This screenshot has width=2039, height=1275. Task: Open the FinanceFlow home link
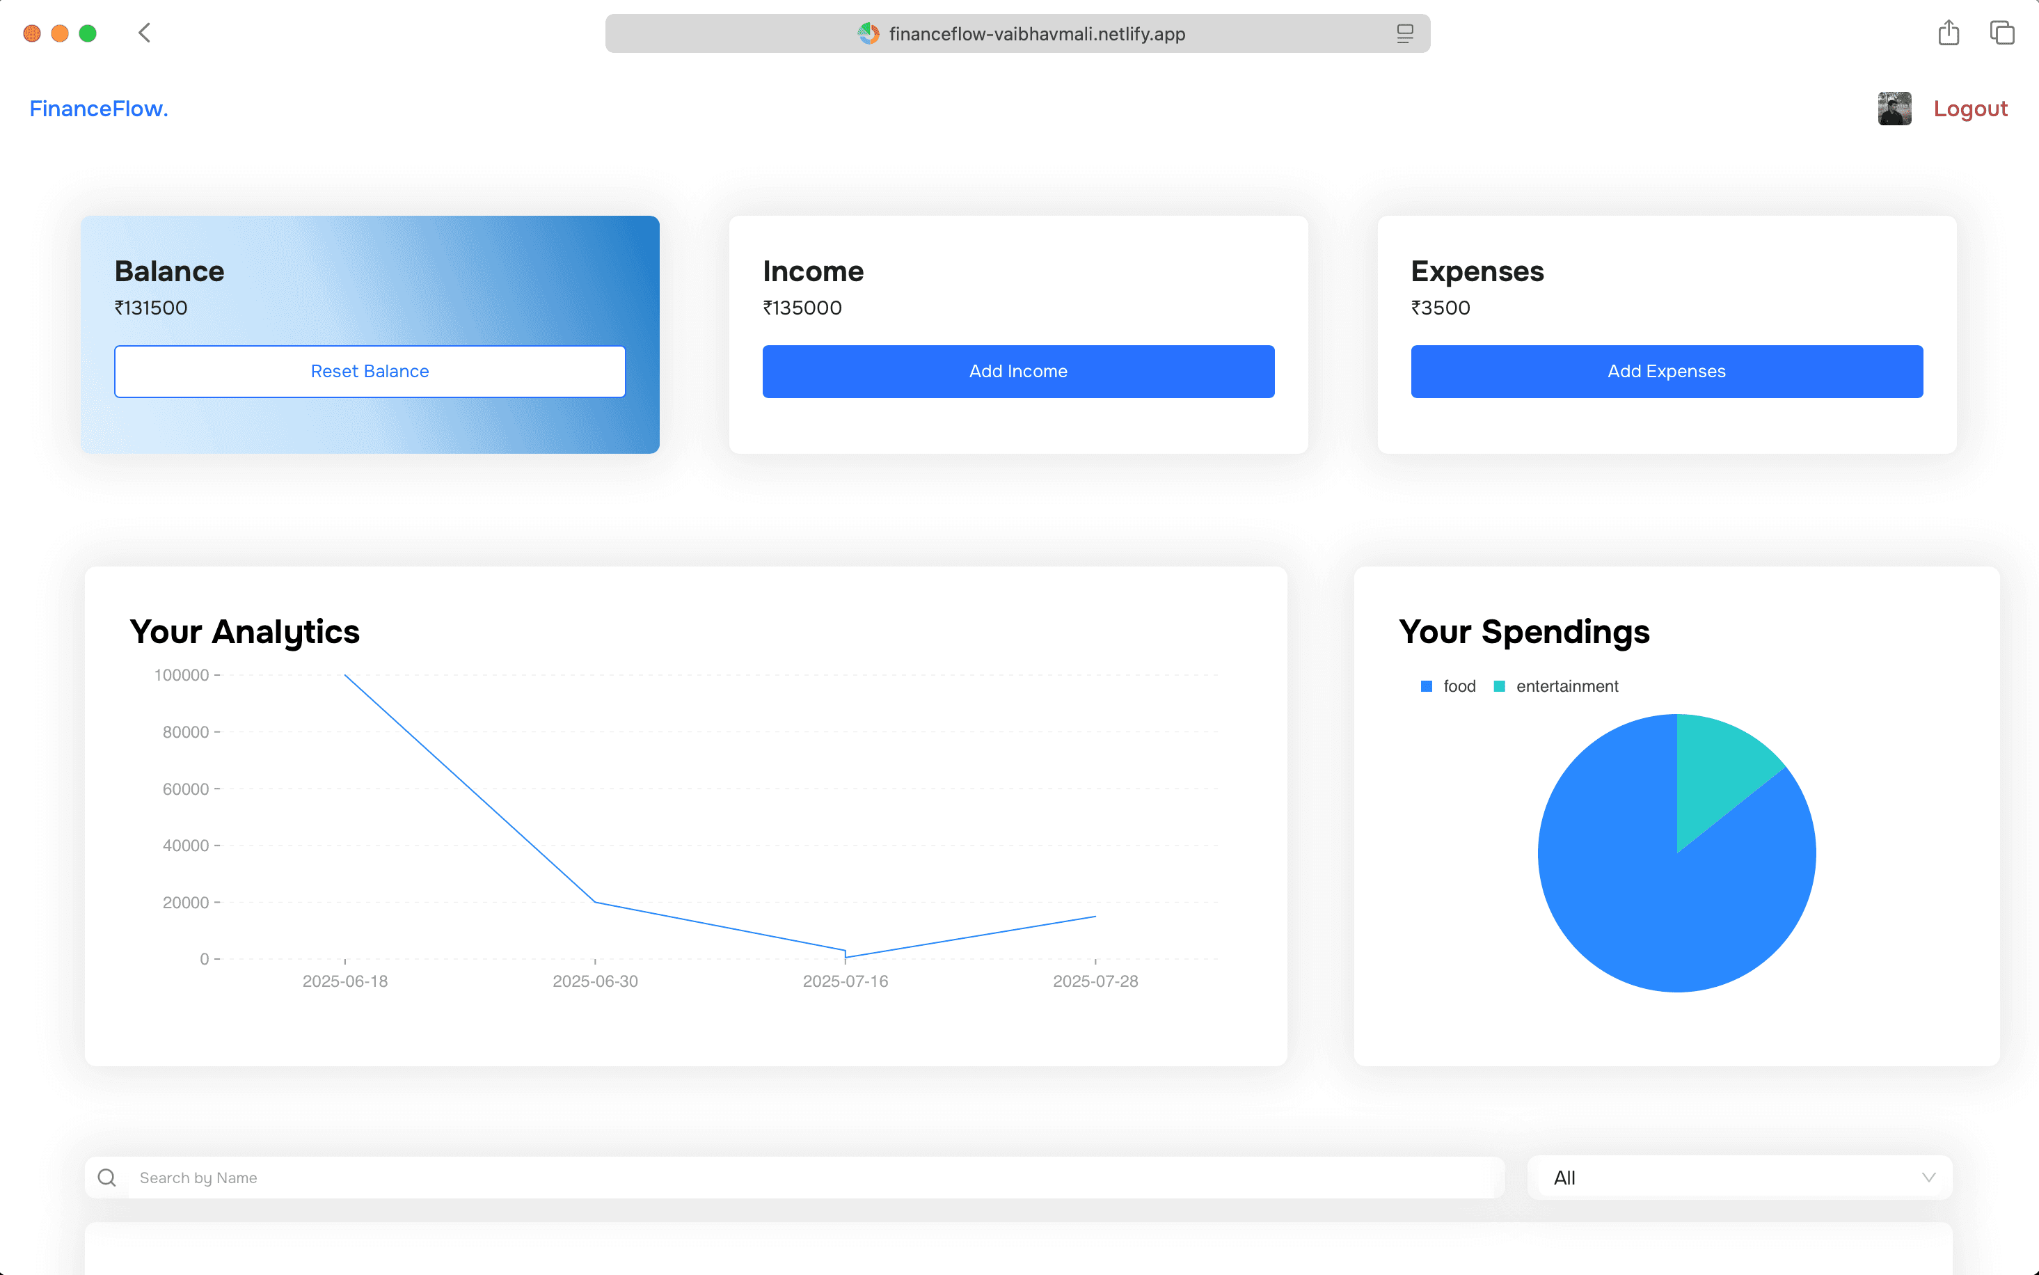point(98,108)
